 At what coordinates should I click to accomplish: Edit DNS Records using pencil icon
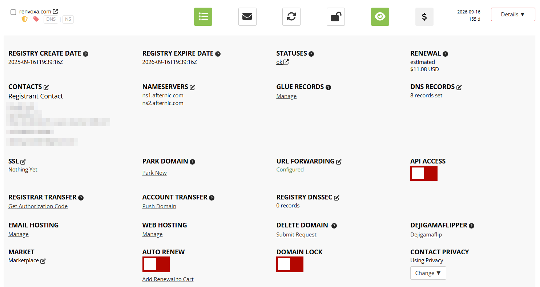(459, 87)
